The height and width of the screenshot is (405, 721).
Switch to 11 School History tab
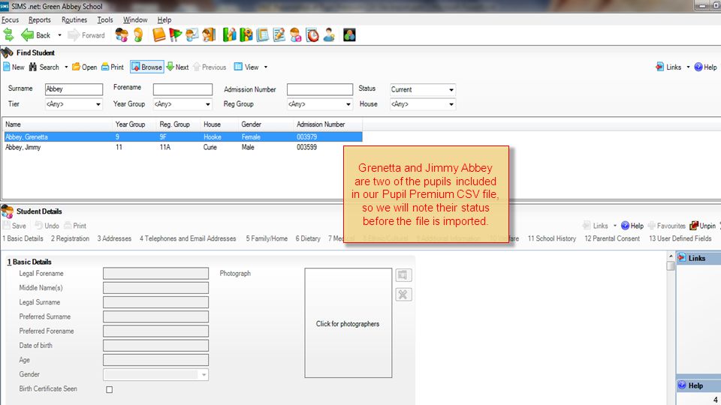[x=552, y=238]
